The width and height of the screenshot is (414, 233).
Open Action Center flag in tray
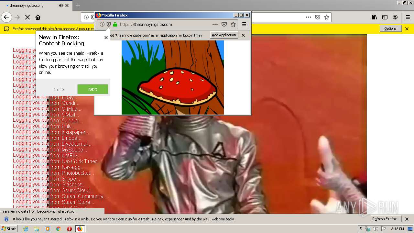pos(383,229)
